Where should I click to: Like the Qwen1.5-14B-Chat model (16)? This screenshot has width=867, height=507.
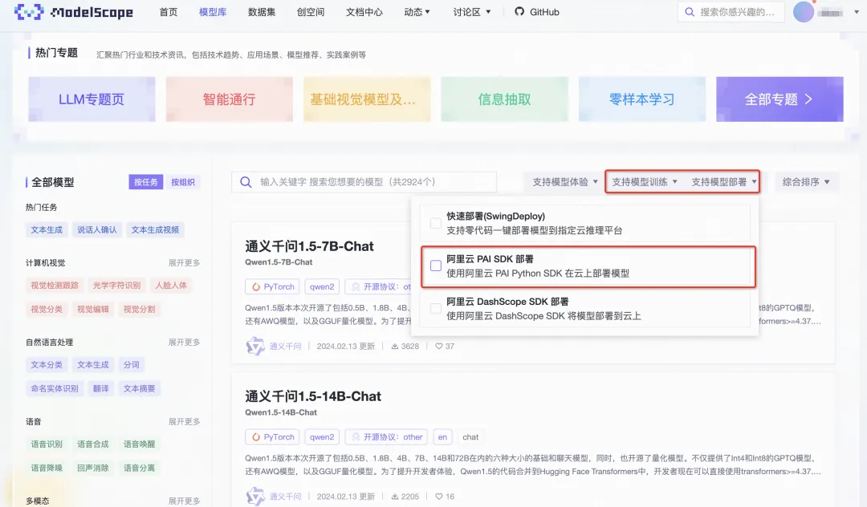pyautogui.click(x=439, y=497)
